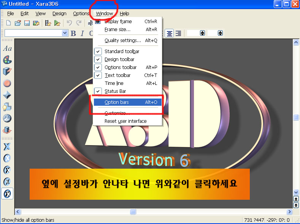
Task: Toggle Italic text formatting
Action: click(x=82, y=33)
